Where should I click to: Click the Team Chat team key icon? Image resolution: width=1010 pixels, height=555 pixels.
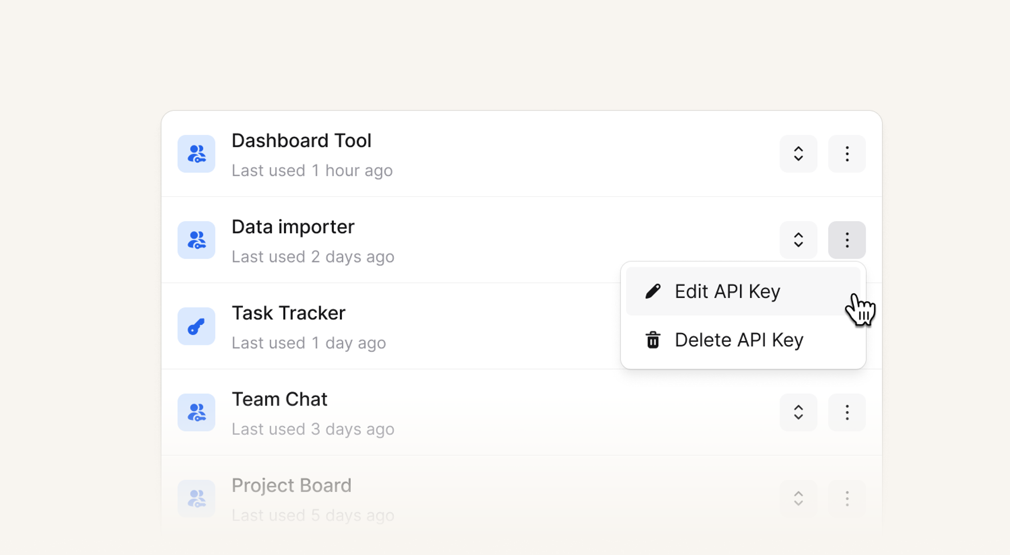click(196, 413)
